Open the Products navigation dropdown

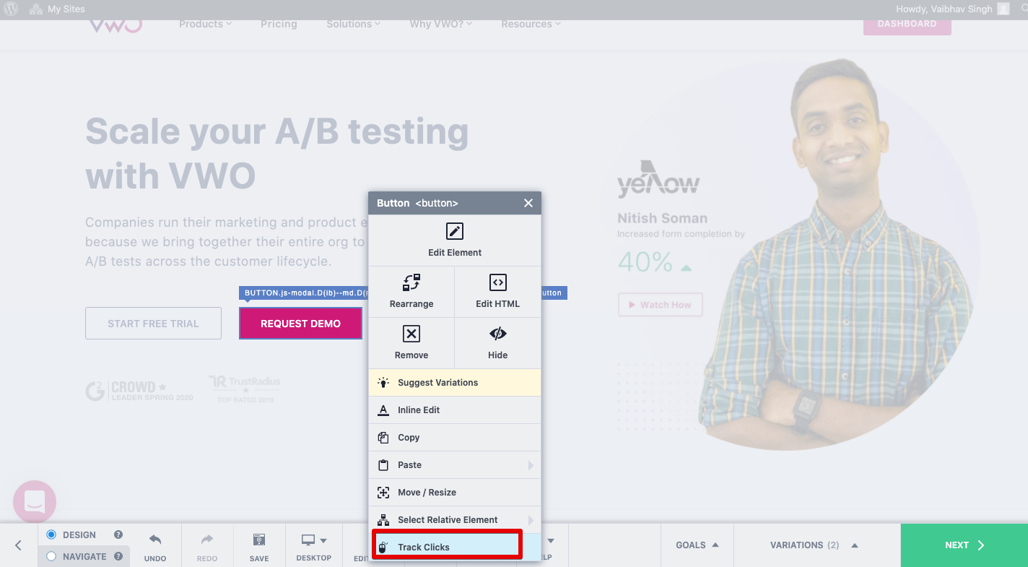click(x=205, y=24)
